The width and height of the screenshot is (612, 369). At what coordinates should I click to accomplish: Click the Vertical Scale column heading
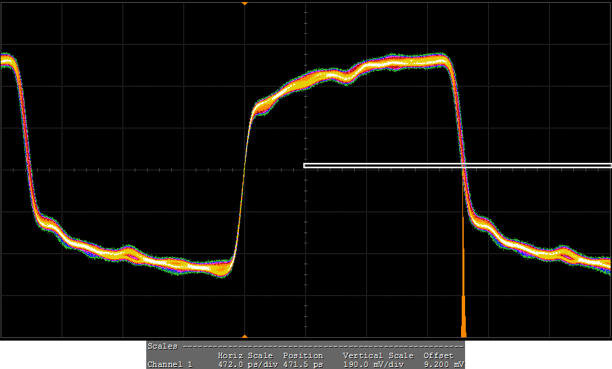tap(378, 355)
